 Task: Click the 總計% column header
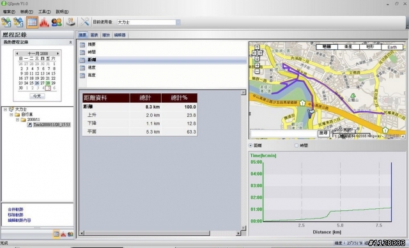[179, 98]
